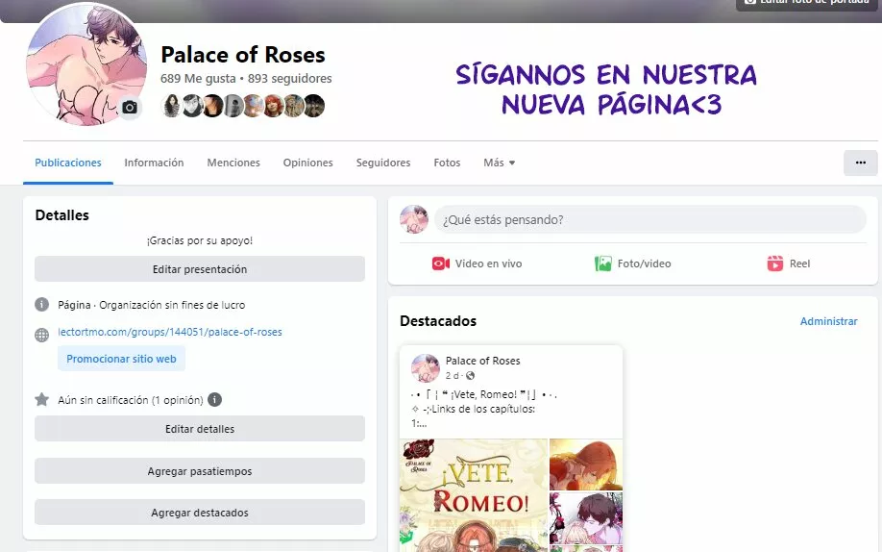Click the star rating icon

(41, 400)
